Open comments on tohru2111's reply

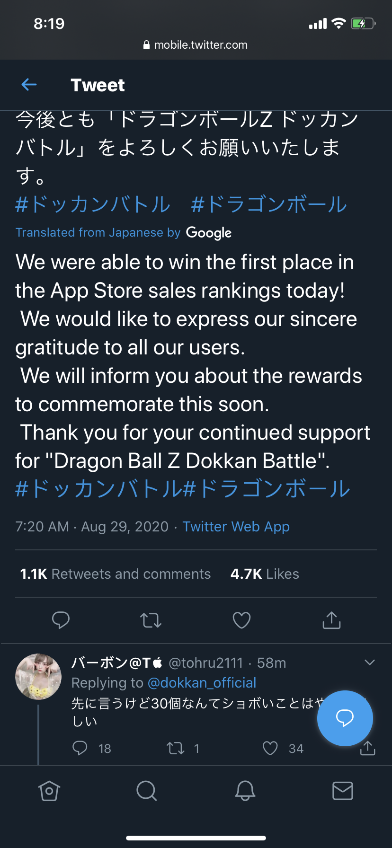[80, 748]
